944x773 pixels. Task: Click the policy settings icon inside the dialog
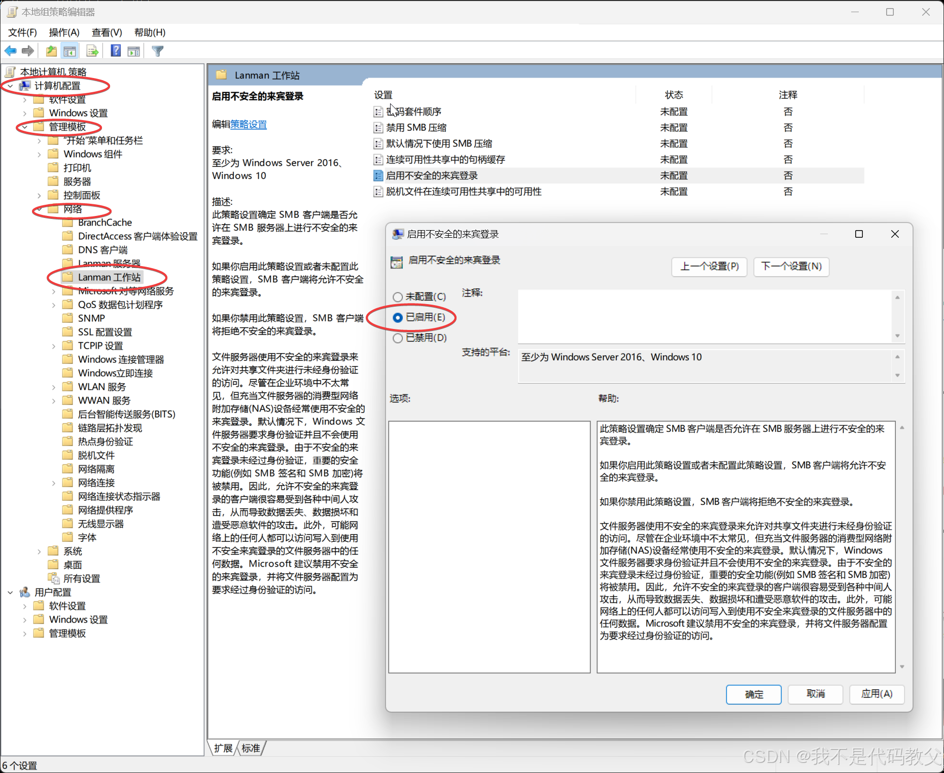click(396, 262)
